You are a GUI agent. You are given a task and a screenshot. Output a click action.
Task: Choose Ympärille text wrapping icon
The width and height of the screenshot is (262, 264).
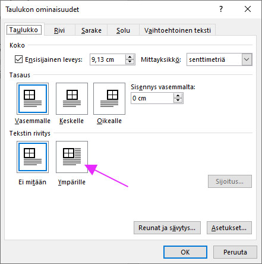(72, 157)
